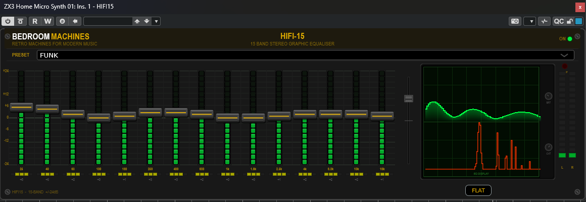Click the master output level fader handle
The width and height of the screenshot is (586, 202).
pos(409,98)
